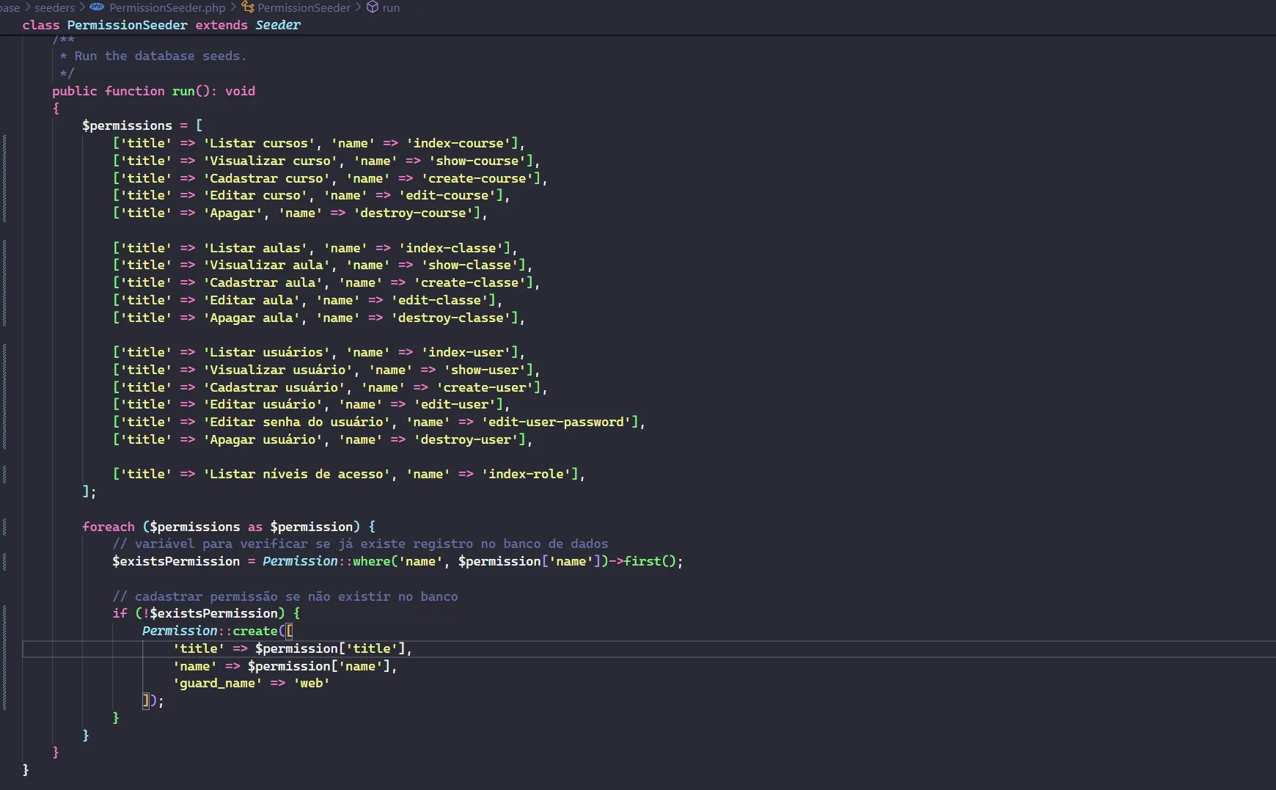
Task: Jump to sticky class PermissionSeeder header line
Action: (127, 25)
